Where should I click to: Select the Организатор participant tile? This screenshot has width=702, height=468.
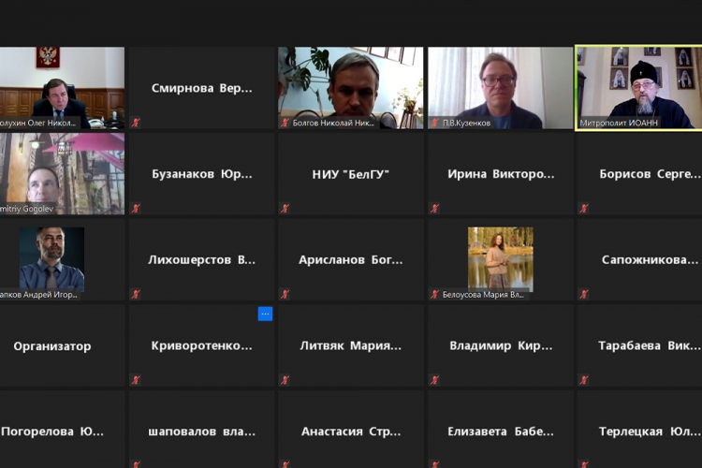coord(52,345)
